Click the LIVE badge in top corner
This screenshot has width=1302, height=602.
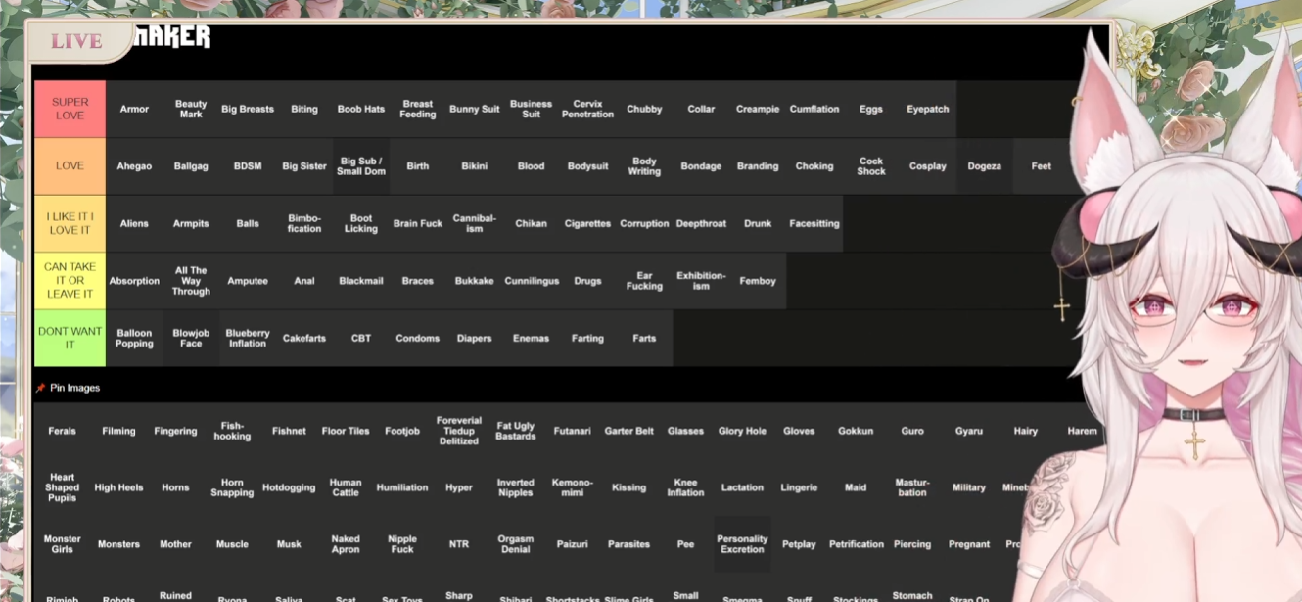76,41
